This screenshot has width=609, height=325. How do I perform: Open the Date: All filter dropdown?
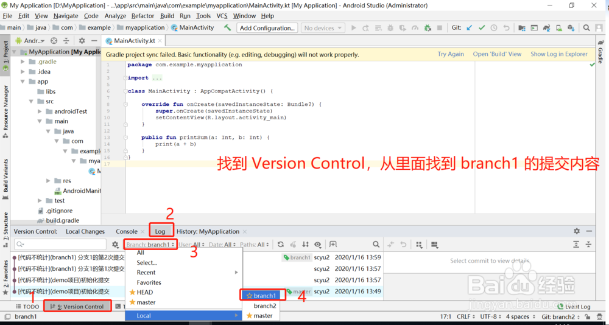222,245
